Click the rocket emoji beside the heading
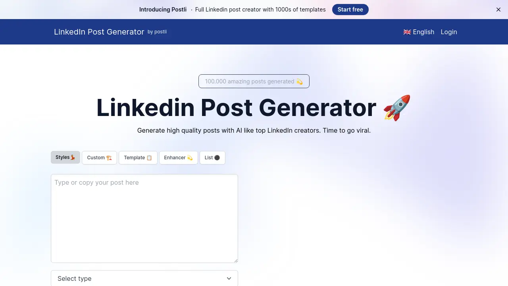Image resolution: width=508 pixels, height=286 pixels. (397, 108)
